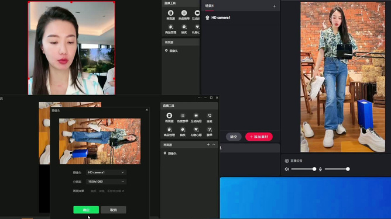This screenshot has width=391, height=219.
Task: Start 连麦 from the live tools grid
Action: click(x=210, y=117)
